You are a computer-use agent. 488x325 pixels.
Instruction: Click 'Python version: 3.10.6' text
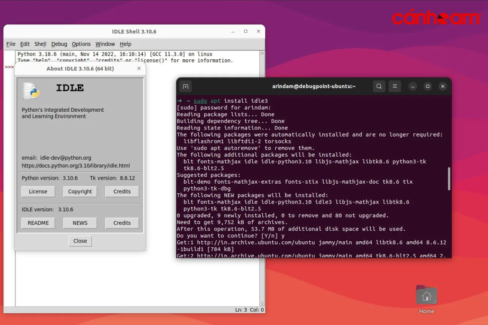point(50,178)
